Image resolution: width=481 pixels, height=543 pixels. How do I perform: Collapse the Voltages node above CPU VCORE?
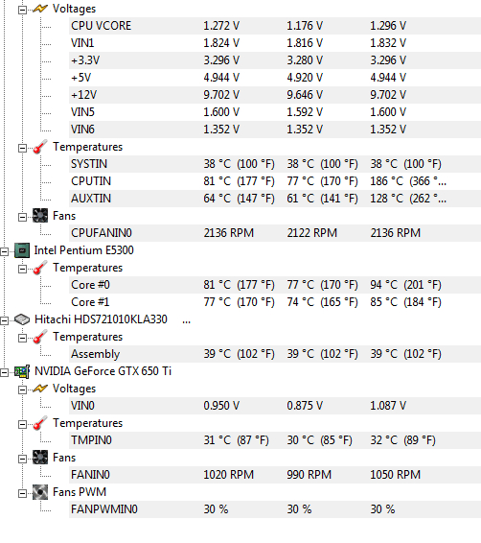[22, 10]
